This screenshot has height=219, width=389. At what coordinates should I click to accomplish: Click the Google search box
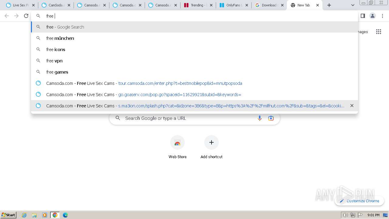[194, 118]
